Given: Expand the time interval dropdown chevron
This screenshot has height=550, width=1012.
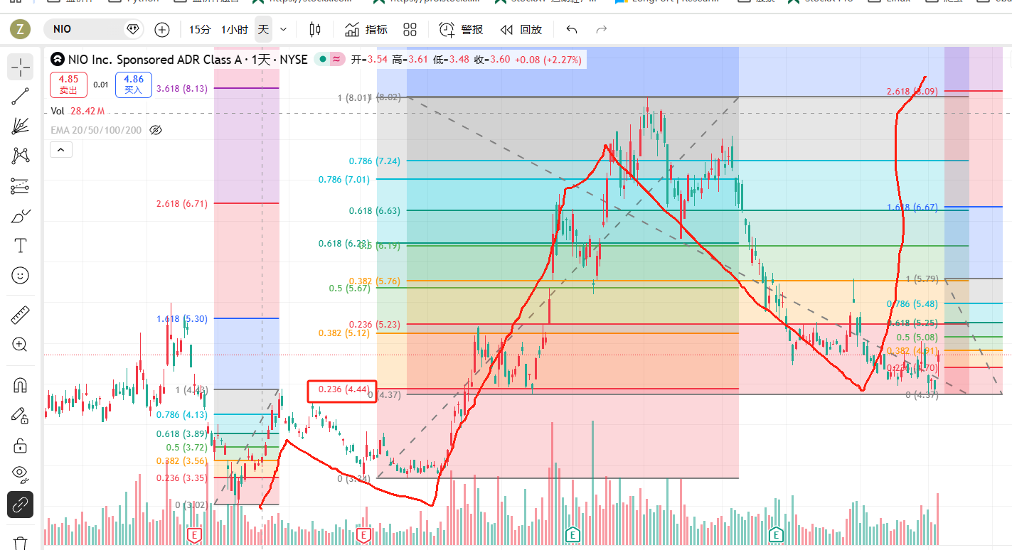Looking at the screenshot, I should point(284,29).
